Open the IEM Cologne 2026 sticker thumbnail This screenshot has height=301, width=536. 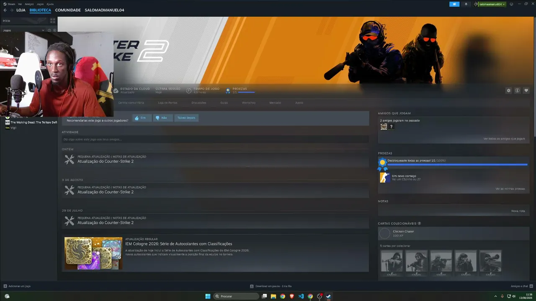pos(93,253)
